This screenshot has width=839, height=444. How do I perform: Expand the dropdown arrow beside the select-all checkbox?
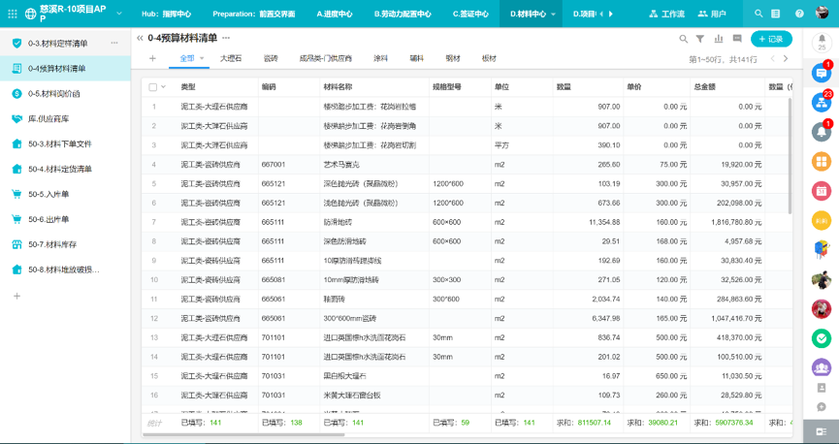(163, 86)
